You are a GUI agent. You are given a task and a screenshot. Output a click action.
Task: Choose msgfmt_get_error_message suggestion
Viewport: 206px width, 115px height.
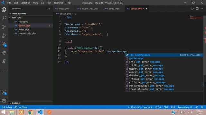[x=164, y=69]
